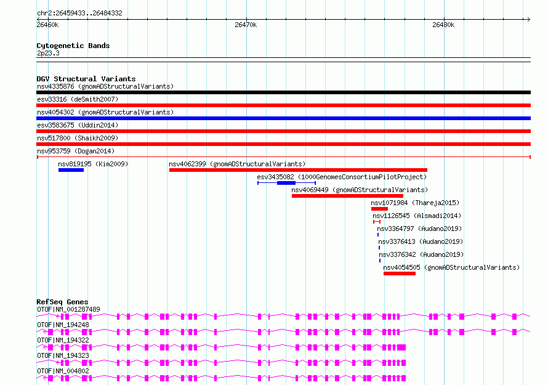Click nsv1071984 (Thareja2015) label

click(x=415, y=203)
